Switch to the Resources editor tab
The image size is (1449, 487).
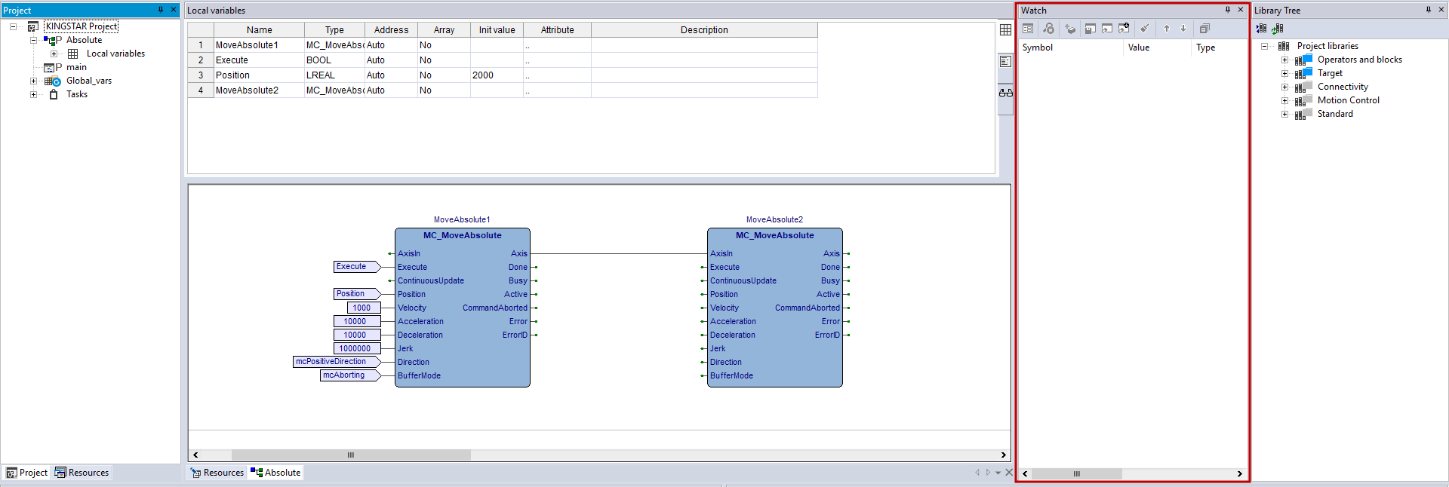[217, 473]
